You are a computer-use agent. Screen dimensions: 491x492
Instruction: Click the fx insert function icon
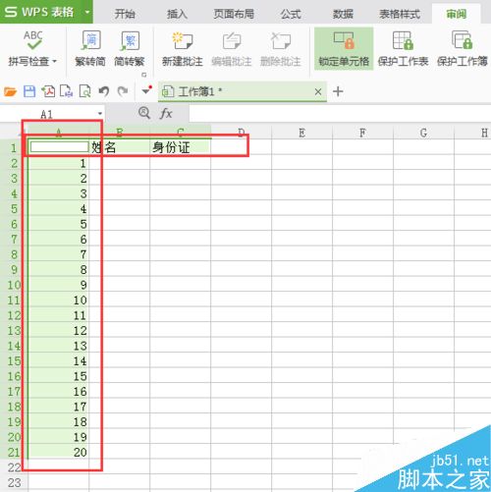click(166, 114)
